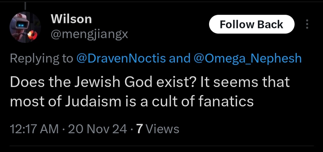Click Wilson's robot profile avatar

pos(25,28)
